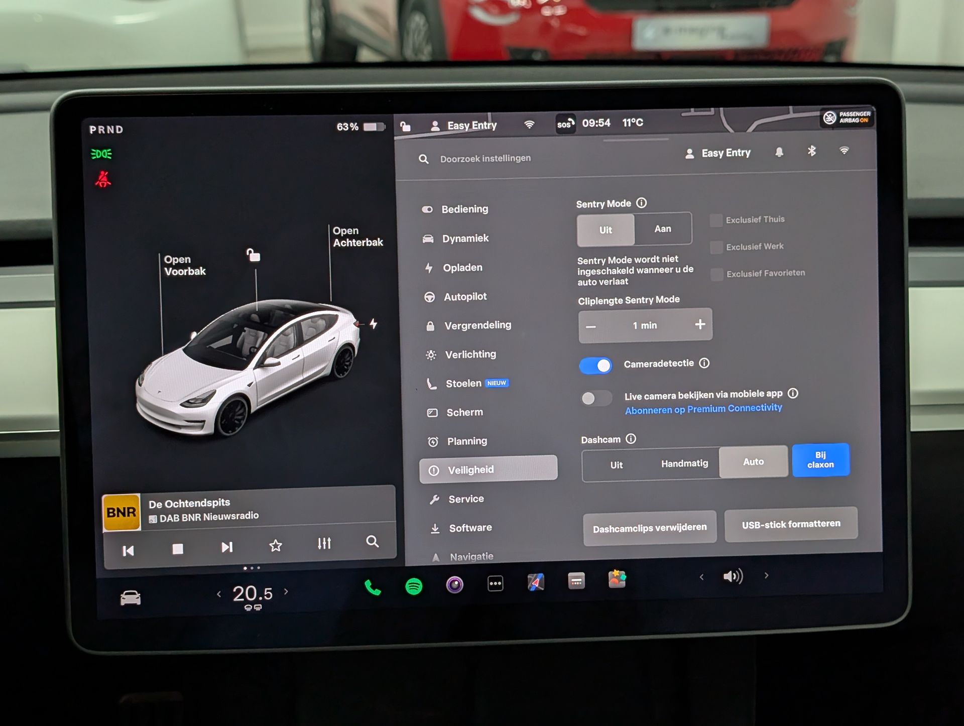Screen dimensions: 964x726
Task: Click the Bluetooth icon in settings header
Action: point(811,151)
